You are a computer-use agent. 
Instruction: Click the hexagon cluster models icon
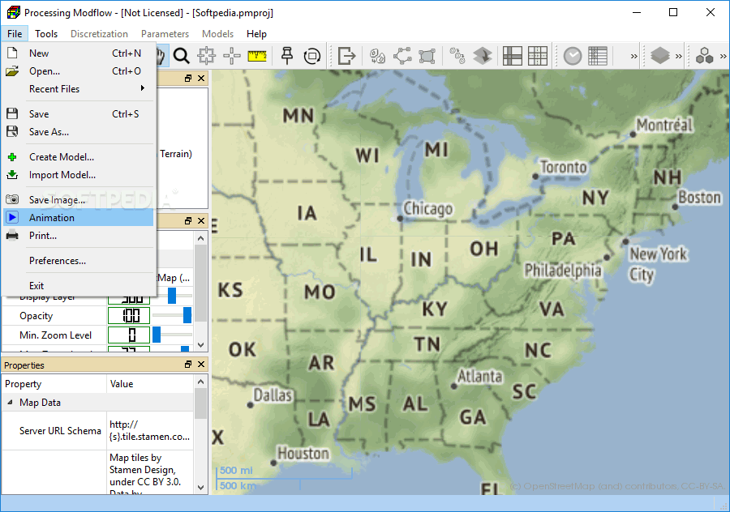click(704, 56)
